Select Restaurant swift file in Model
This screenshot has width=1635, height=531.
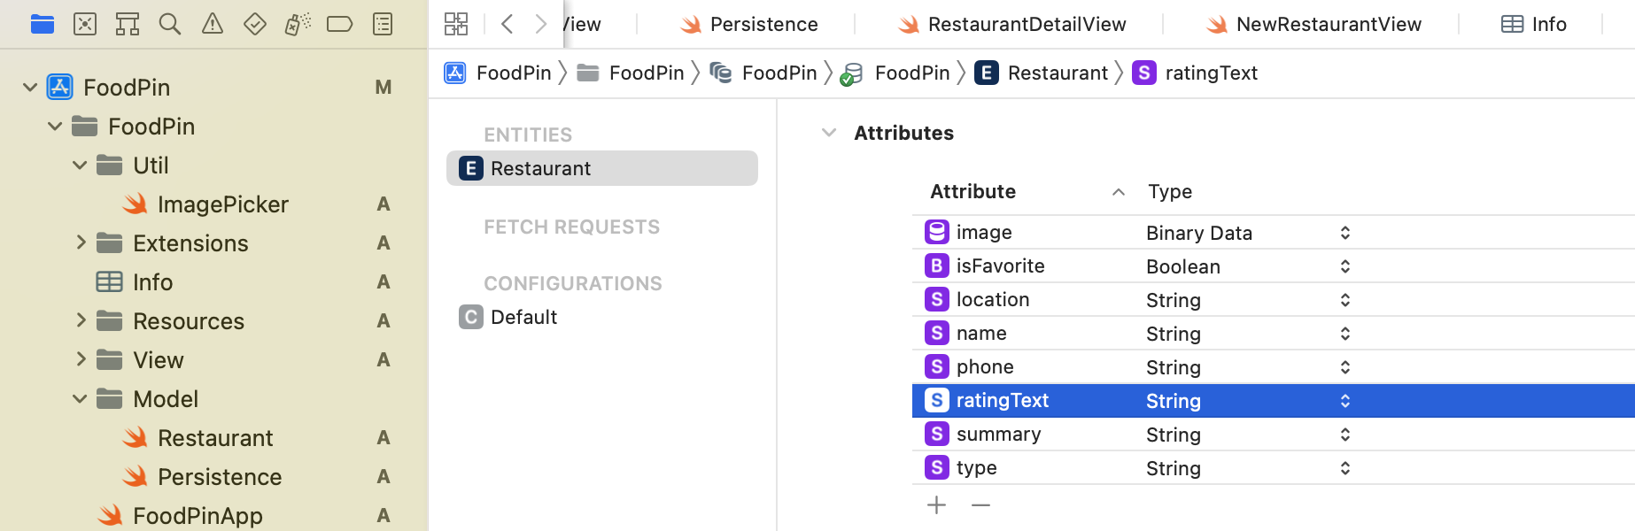(215, 438)
